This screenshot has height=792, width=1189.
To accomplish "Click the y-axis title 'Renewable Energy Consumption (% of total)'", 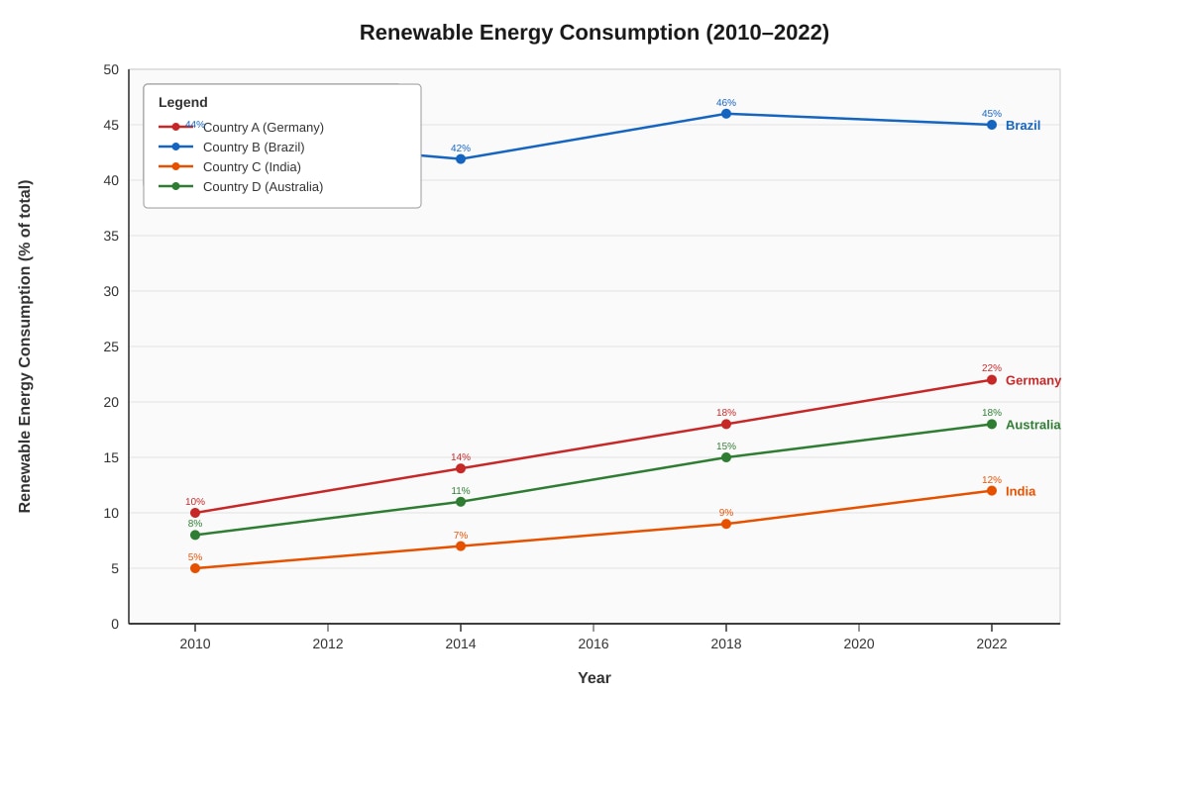I will (x=25, y=346).
